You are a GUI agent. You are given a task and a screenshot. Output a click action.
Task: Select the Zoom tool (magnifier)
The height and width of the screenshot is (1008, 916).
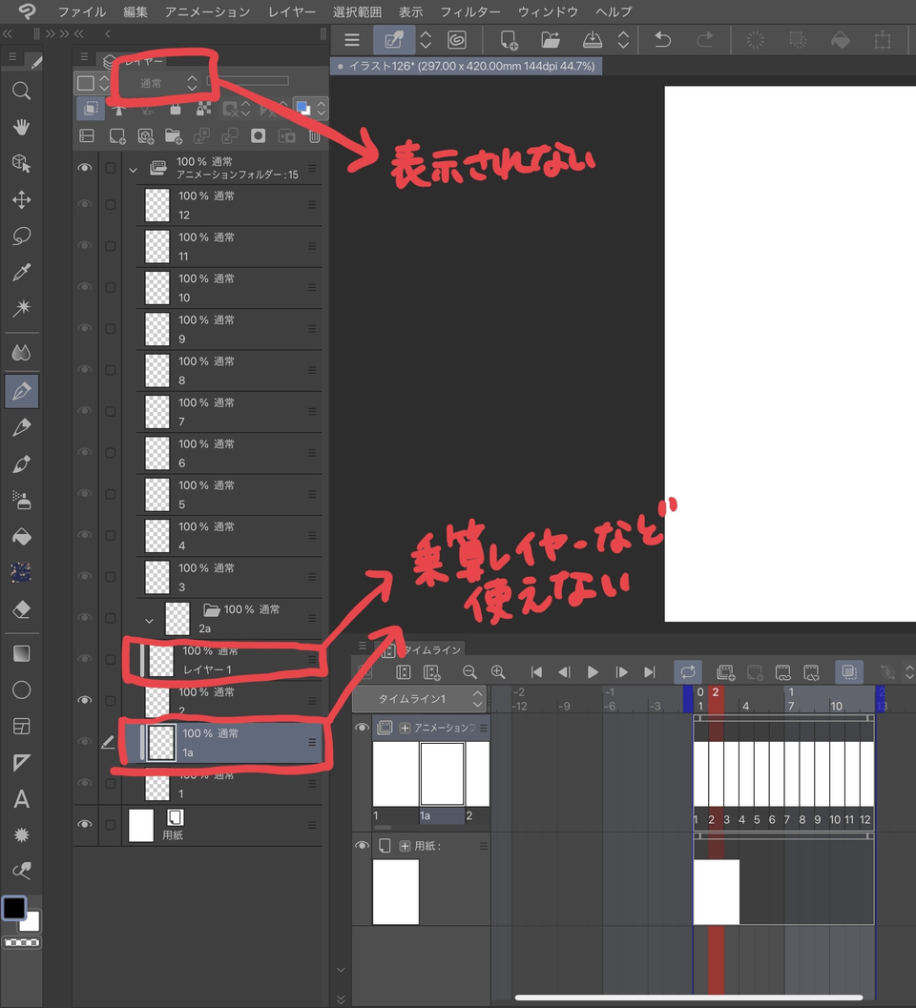(x=21, y=91)
